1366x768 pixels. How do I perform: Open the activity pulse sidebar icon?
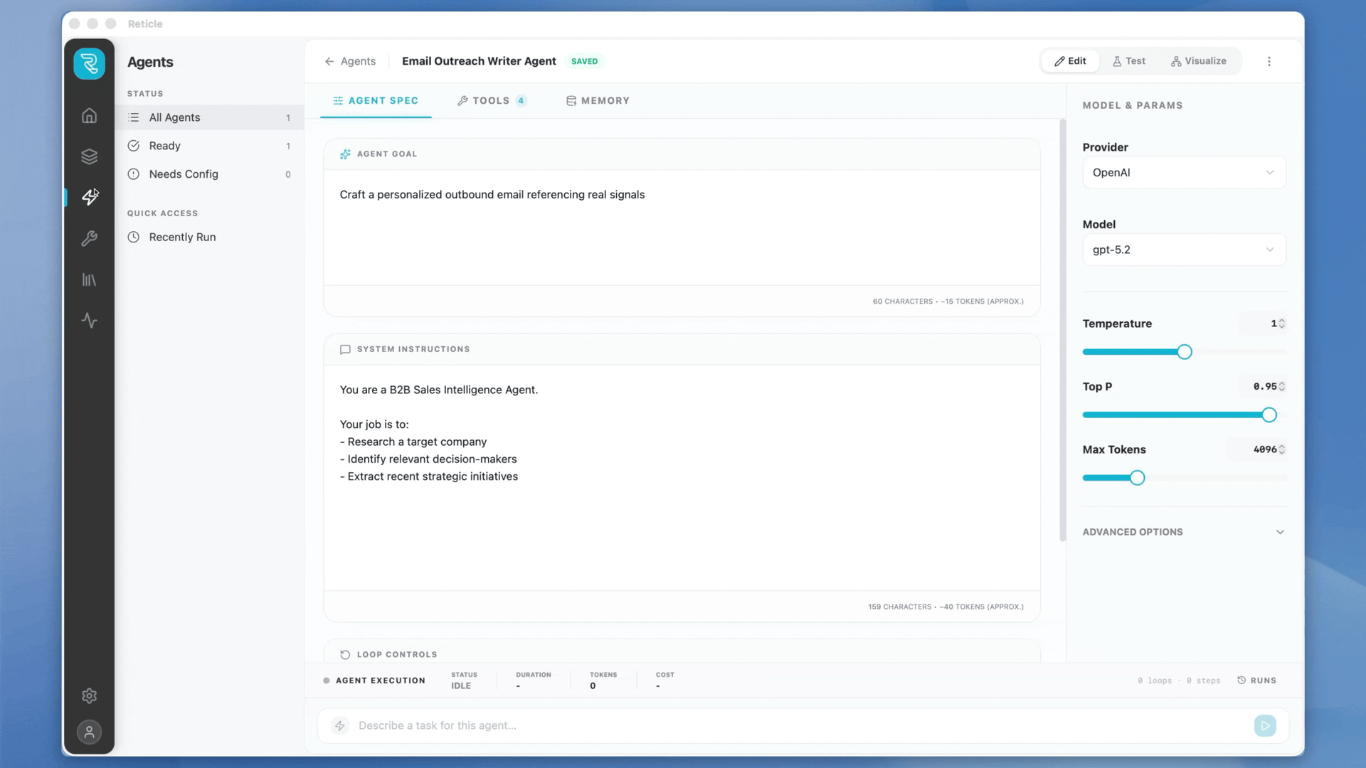tap(89, 321)
